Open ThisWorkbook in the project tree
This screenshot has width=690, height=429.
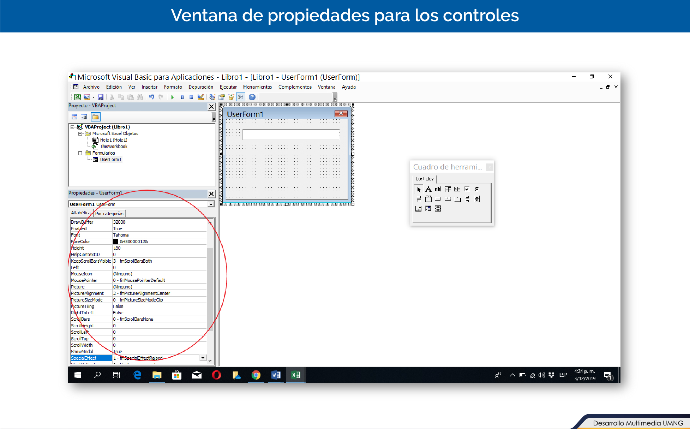click(x=113, y=146)
